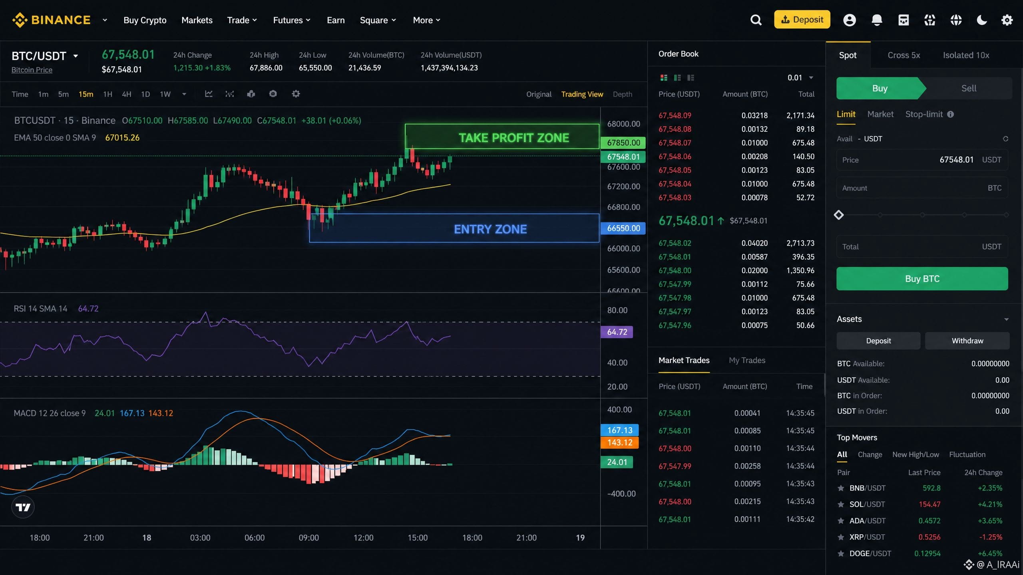The image size is (1023, 575).
Task: Select 4H chart interval
Action: (126, 94)
